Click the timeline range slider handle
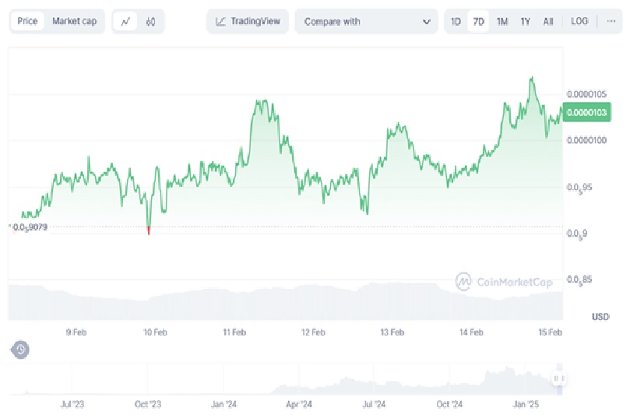This screenshot has width=623, height=415. [x=558, y=378]
